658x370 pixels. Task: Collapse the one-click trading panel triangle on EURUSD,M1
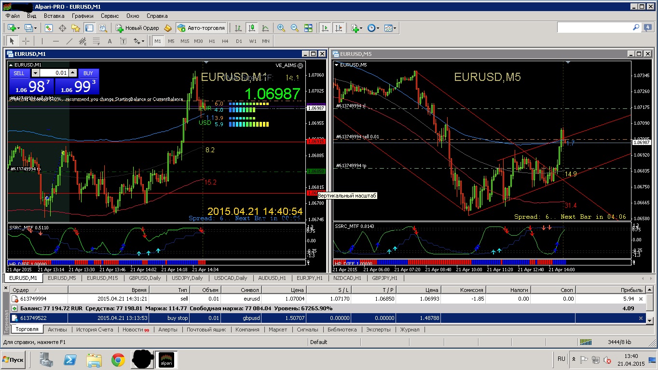(11, 65)
